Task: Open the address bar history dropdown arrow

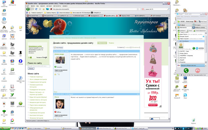Action: (x=140, y=9)
